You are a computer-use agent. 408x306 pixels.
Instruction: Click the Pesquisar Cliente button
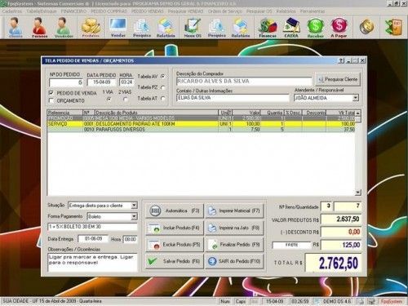pos(338,79)
